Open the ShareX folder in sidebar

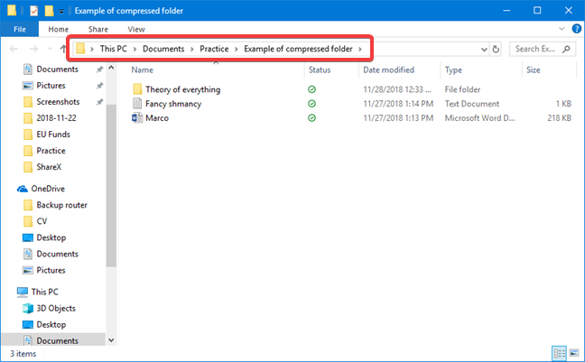[49, 167]
